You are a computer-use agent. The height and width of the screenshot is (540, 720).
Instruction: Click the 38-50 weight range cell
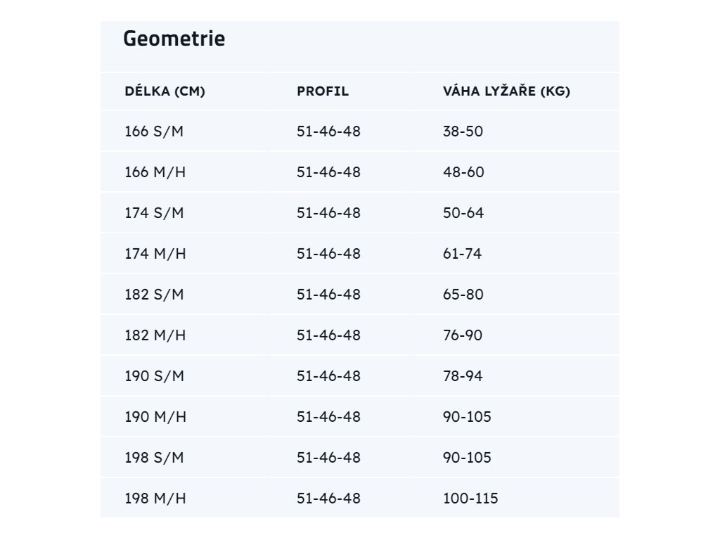point(463,131)
